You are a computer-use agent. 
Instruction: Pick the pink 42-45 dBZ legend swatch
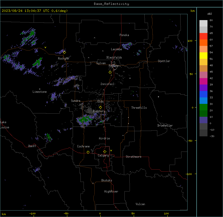(x=203, y=75)
